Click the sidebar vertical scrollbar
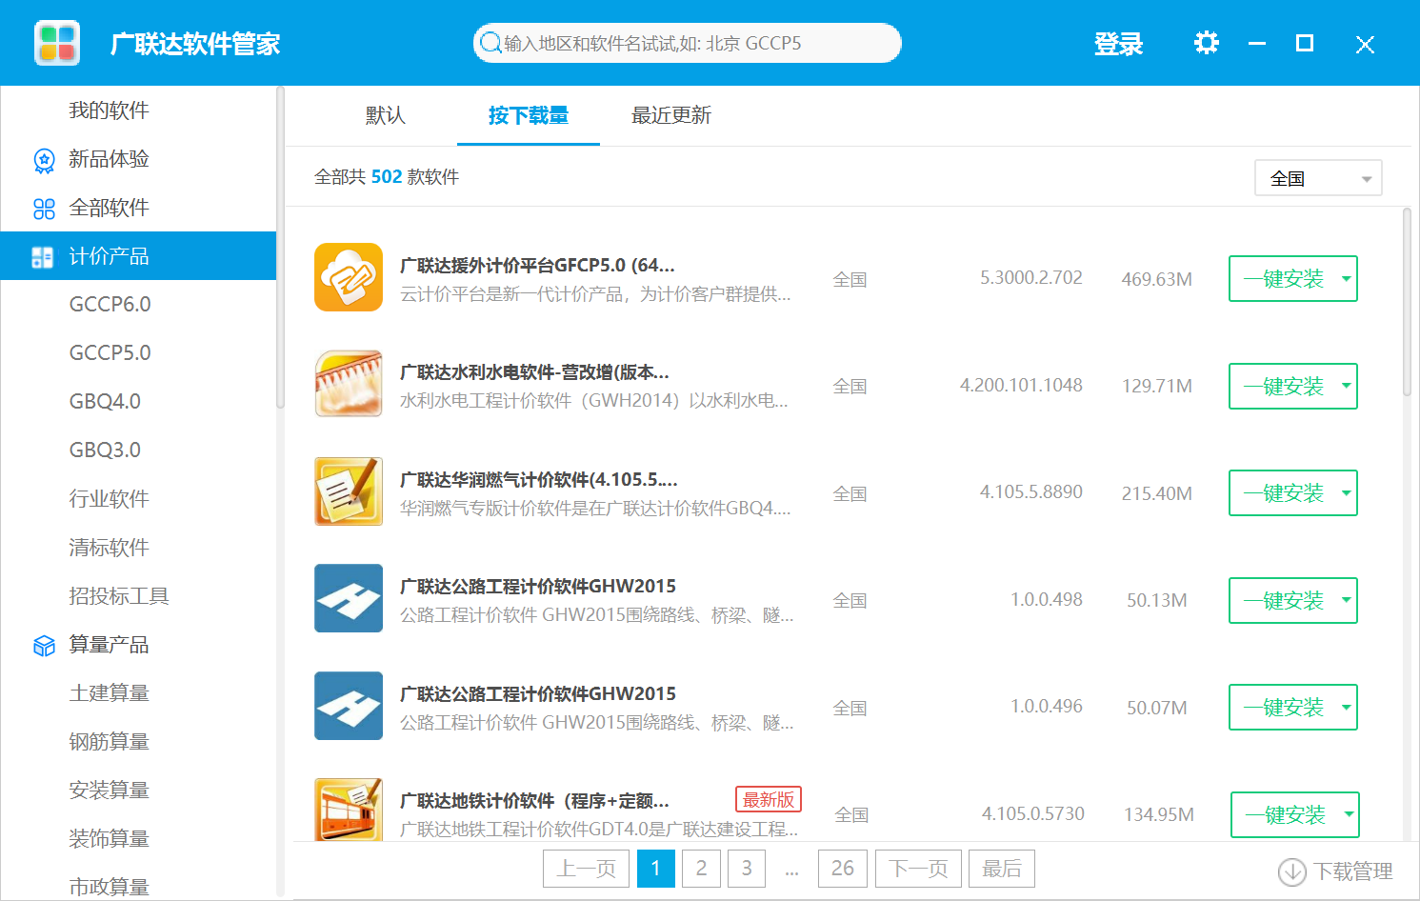 click(280, 248)
